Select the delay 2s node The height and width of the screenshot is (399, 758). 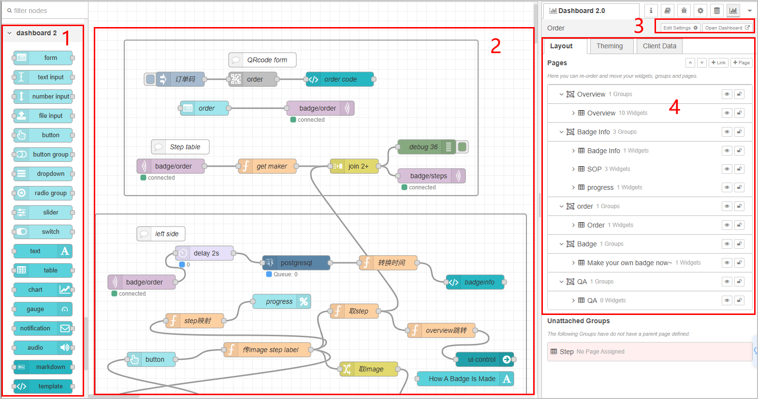(x=204, y=253)
